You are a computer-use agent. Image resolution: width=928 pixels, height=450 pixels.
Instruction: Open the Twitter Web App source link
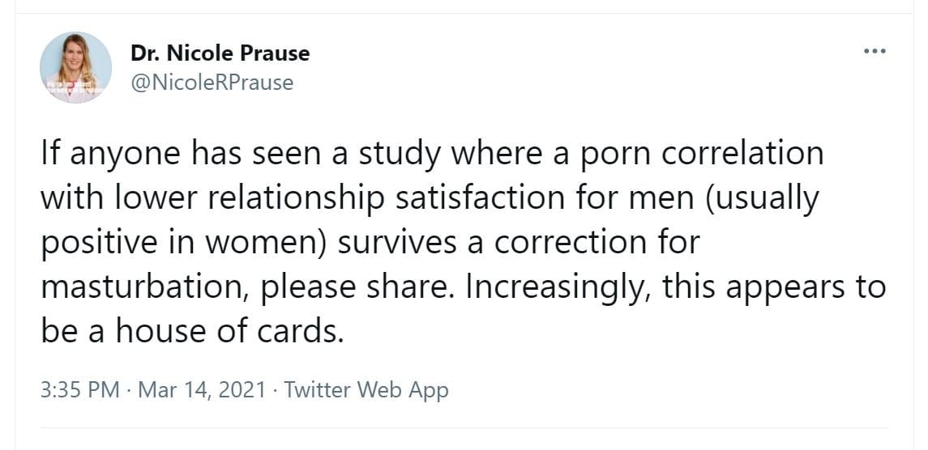point(366,390)
